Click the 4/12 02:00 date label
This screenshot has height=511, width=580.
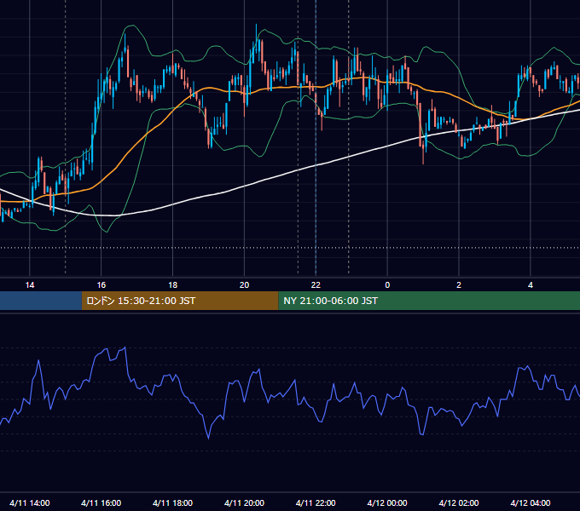coord(459,502)
